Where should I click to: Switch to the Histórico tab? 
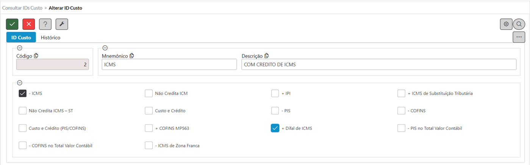[50, 38]
